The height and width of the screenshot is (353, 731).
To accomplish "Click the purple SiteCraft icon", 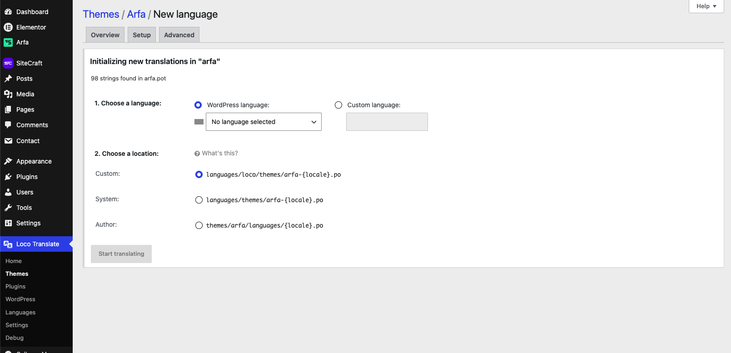I will (x=8, y=63).
